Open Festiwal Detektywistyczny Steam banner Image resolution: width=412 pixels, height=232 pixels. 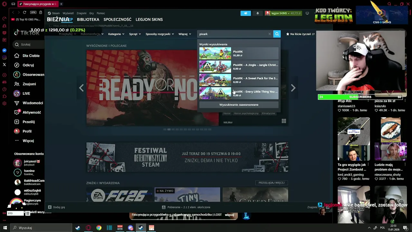[187, 157]
